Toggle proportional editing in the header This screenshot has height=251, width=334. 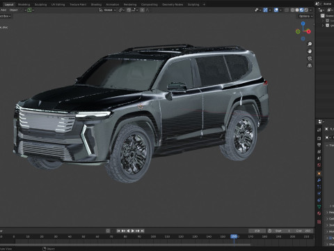[x=142, y=10]
